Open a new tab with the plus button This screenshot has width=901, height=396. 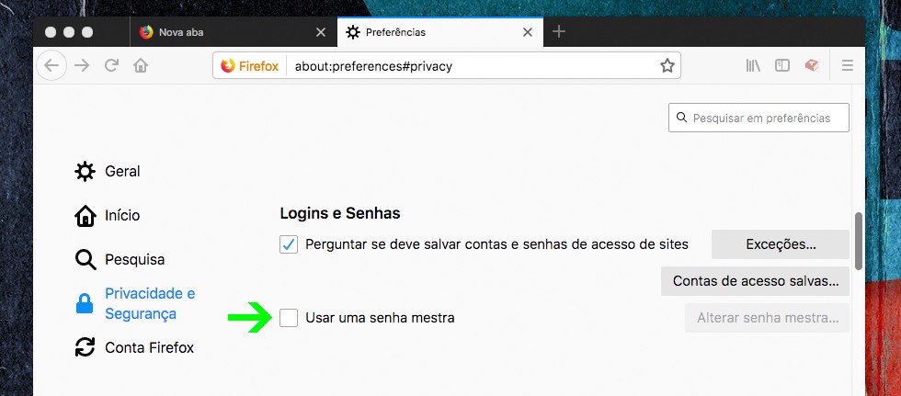[x=559, y=32]
